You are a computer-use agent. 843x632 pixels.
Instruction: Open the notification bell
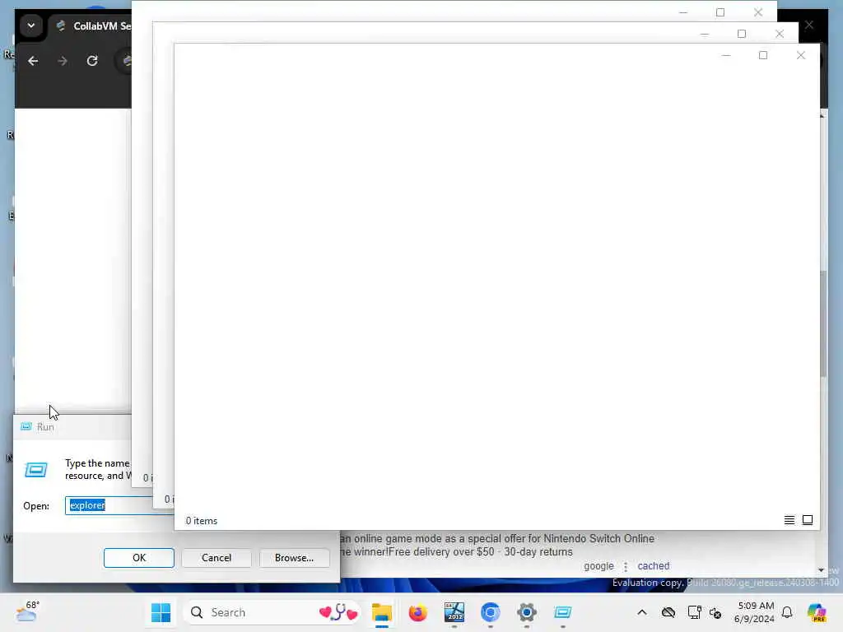click(787, 612)
